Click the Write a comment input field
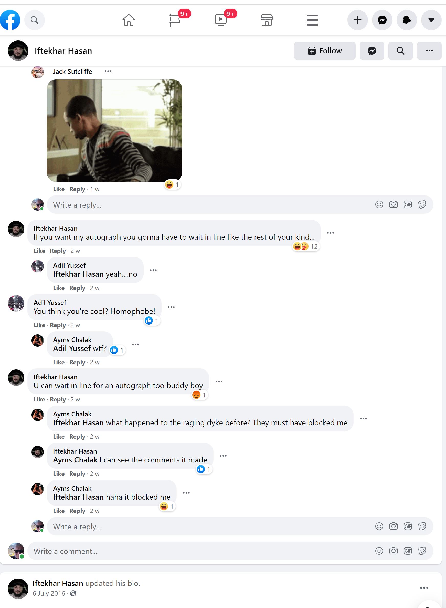Screen dimensions: 446x608 189,551
